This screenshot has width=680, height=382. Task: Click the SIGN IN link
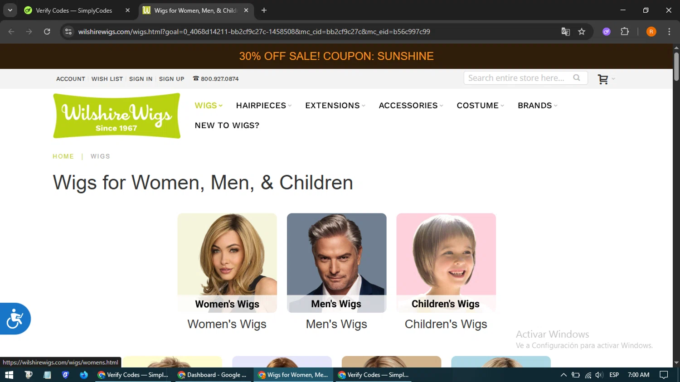141,79
